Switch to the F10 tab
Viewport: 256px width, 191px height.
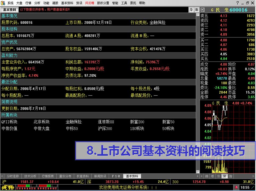(x=116, y=176)
